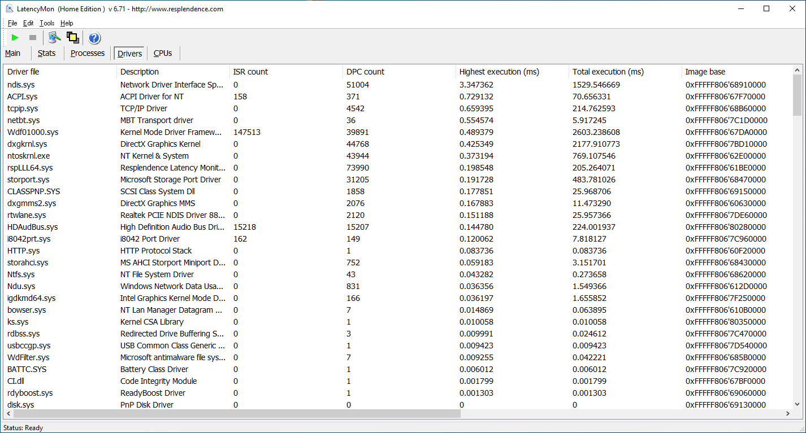
Task: Select the disk.sys driver row
Action: [x=398, y=405]
